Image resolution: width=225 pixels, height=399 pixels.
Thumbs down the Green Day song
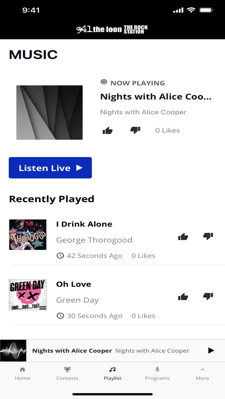pos(208,297)
